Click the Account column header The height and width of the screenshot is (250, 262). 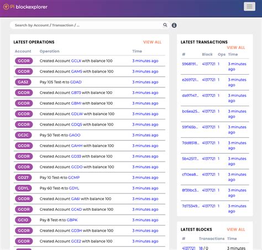pyautogui.click(x=23, y=51)
